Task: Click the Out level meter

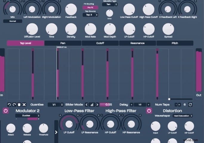Action: point(199,70)
